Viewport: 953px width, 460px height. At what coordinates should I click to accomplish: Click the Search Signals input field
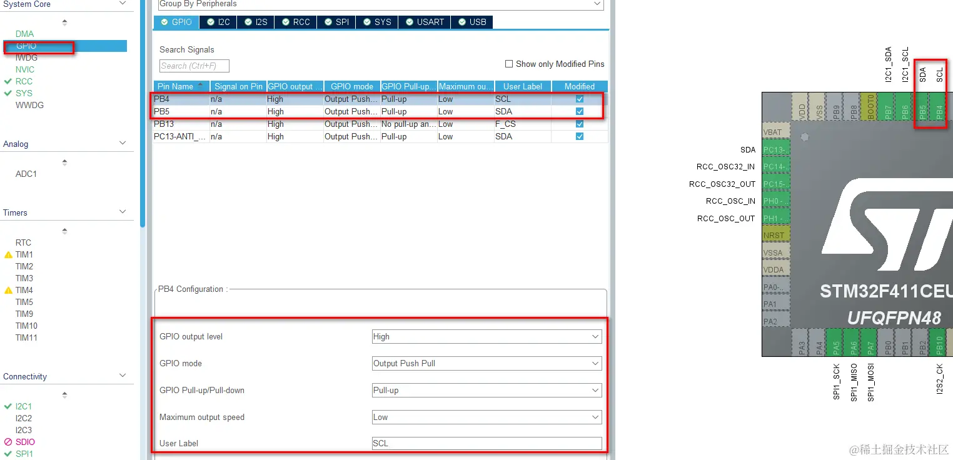pyautogui.click(x=194, y=66)
